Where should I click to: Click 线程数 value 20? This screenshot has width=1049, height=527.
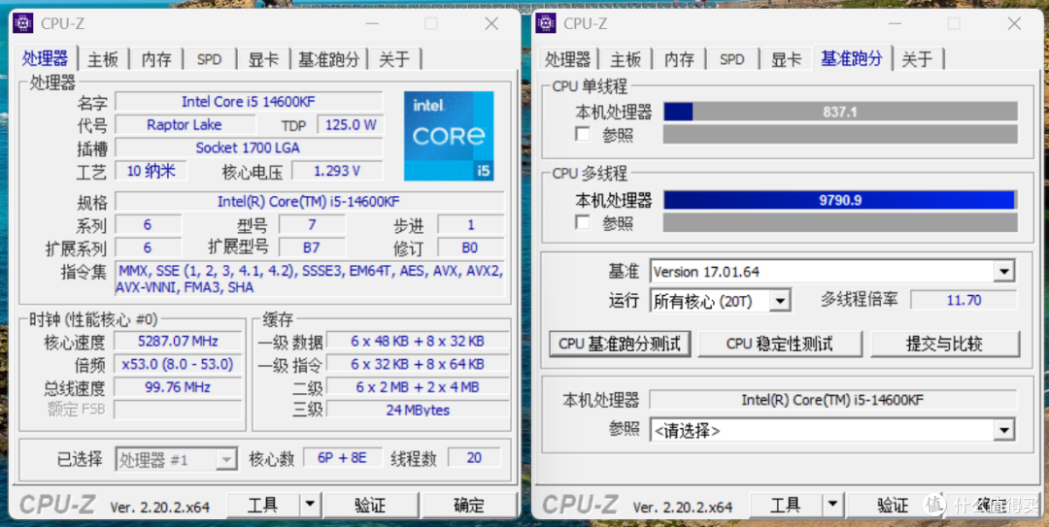[474, 457]
